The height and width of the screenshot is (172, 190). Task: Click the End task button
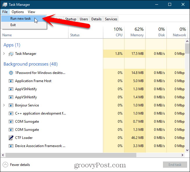[175, 165]
